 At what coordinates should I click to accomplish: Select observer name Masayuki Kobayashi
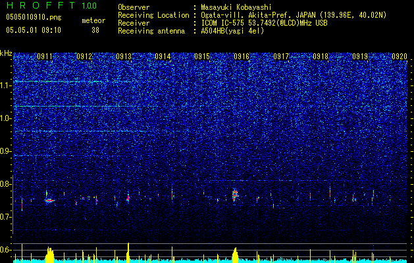236,7
